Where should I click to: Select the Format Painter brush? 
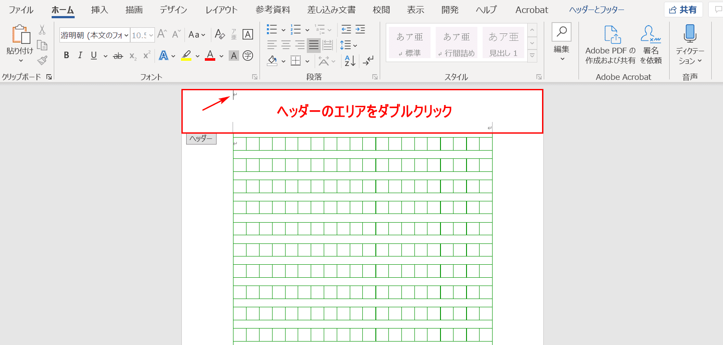(42, 61)
